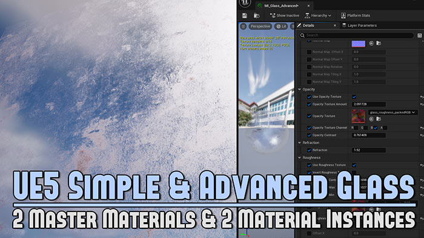This screenshot has width=424, height=238.
Task: Open the viewport options hamburger menu
Action: click(243, 26)
